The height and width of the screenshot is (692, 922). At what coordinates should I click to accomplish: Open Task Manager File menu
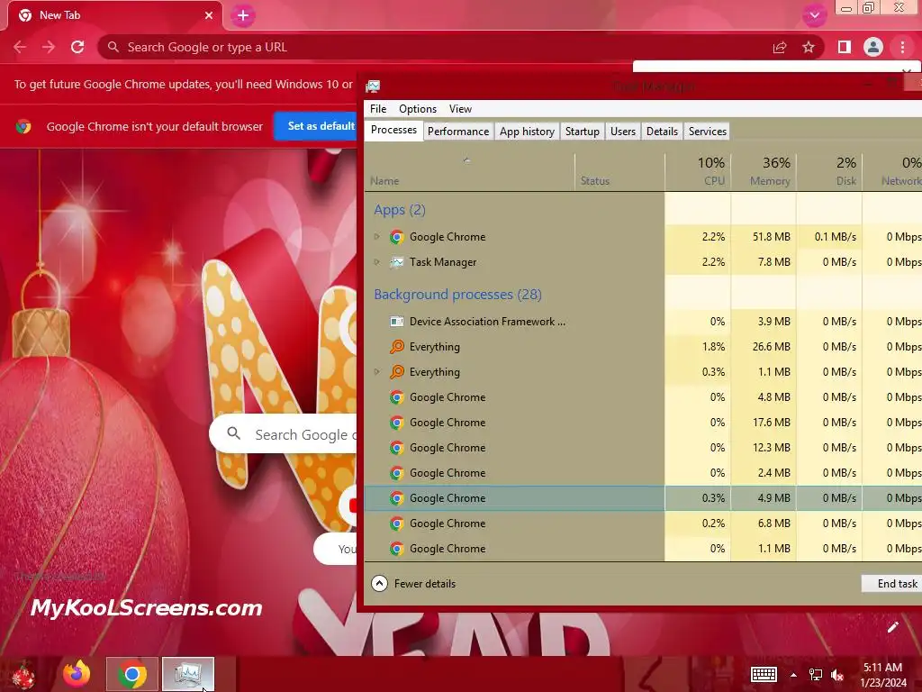378,109
